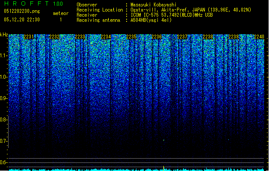Viewport: 269px width, 171px height.
Task: Click the 1.1 kHz axis tick label
Action: [x=4, y=56]
